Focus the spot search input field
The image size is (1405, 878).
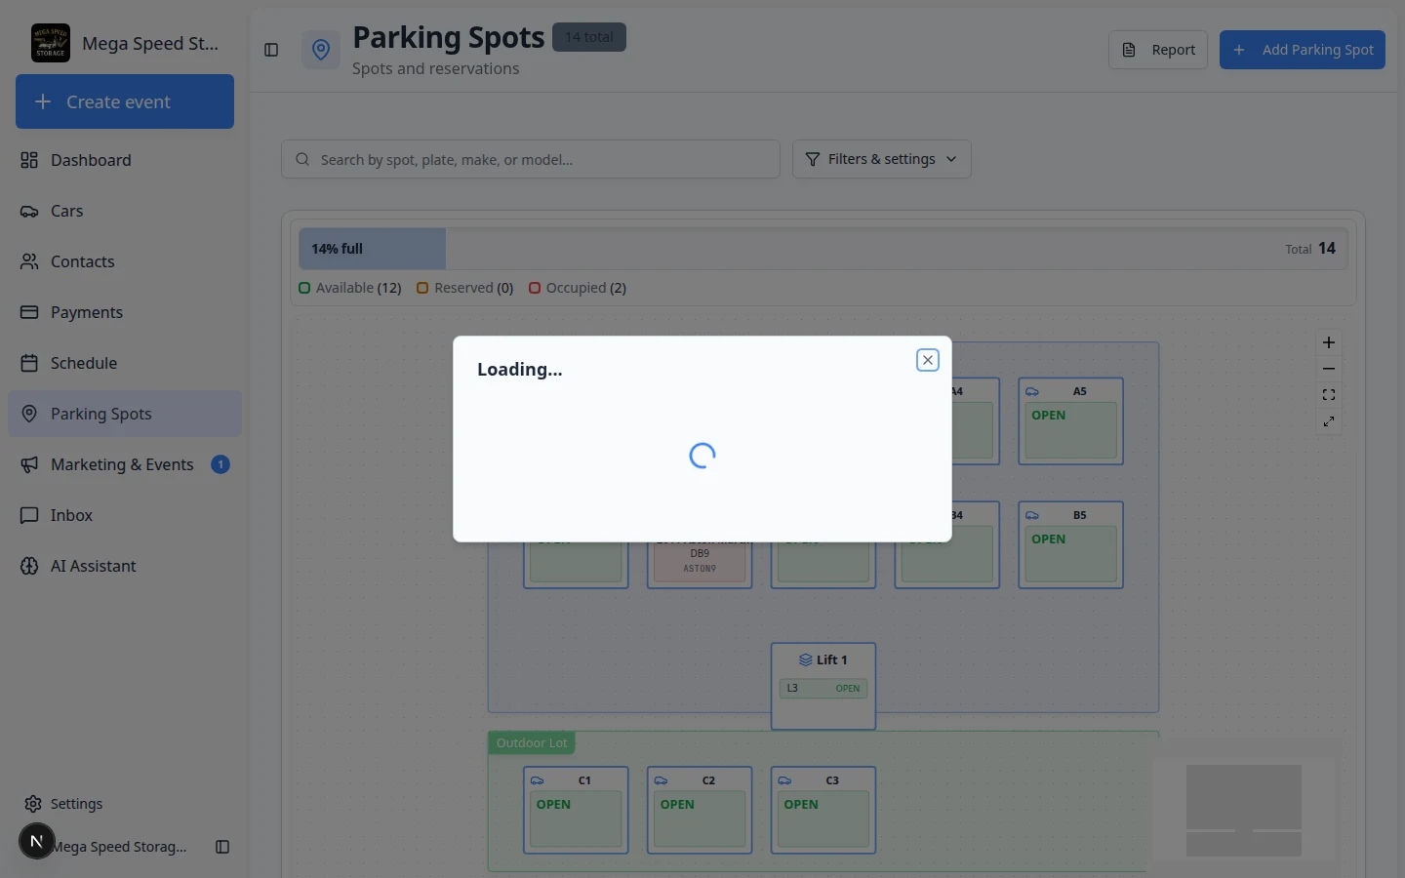531,159
